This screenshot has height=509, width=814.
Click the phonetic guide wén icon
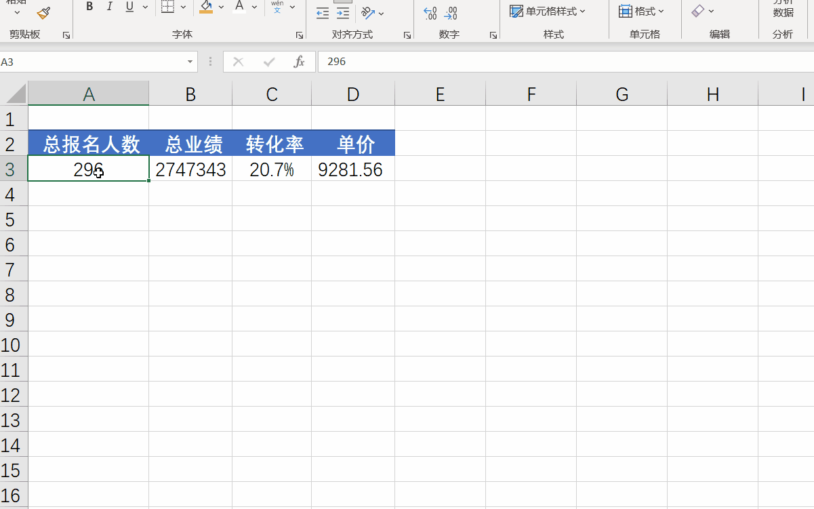(277, 7)
